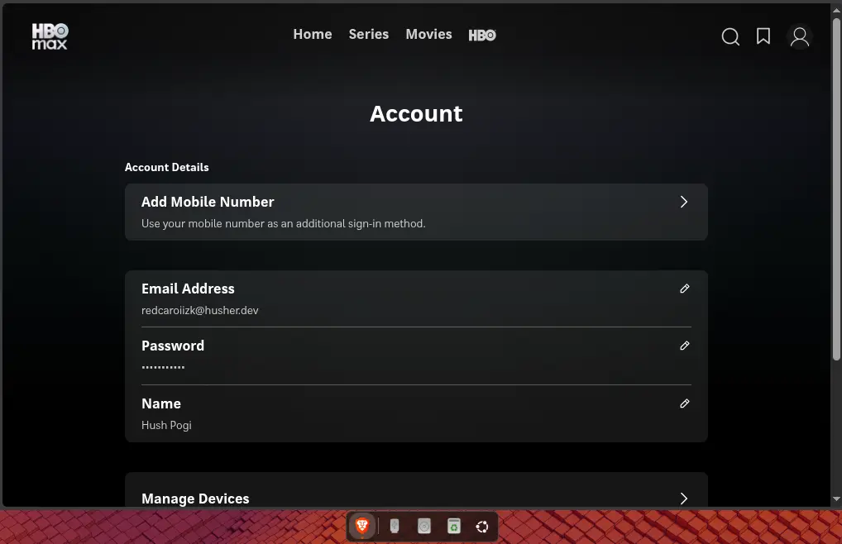Open My List bookmark icon
The height and width of the screenshot is (544, 842).
tap(763, 36)
